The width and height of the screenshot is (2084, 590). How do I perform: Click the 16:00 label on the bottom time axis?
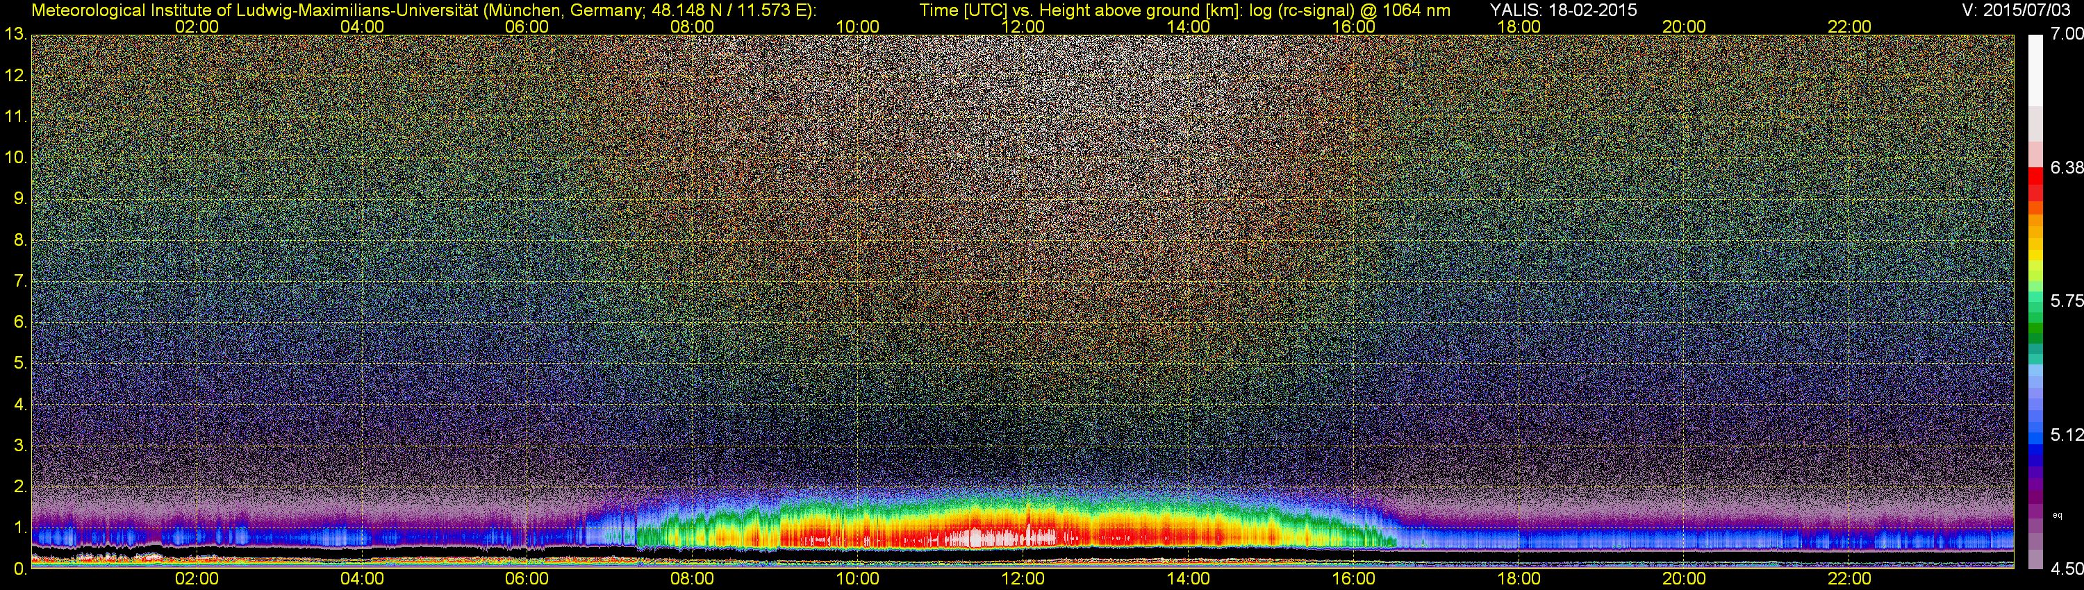pyautogui.click(x=1353, y=579)
